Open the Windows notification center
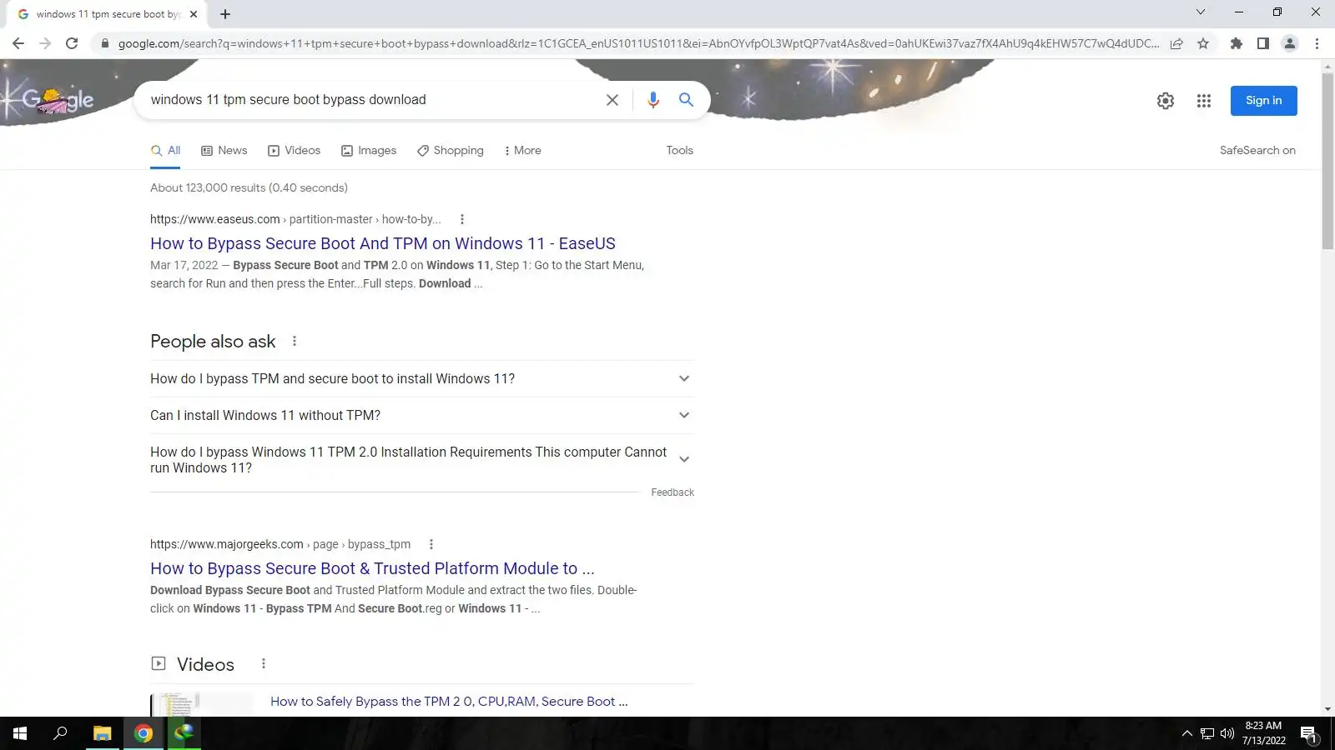 click(1308, 734)
